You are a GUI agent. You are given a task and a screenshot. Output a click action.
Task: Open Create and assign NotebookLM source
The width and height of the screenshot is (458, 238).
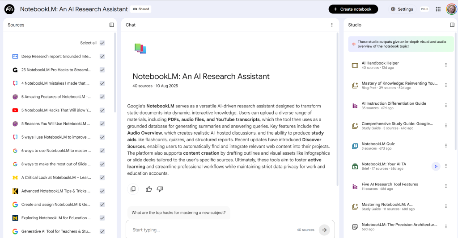click(x=55, y=205)
